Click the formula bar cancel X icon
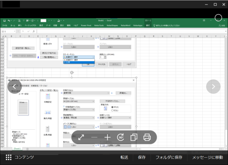Viewport: 228px width, 165px height. (23, 31)
